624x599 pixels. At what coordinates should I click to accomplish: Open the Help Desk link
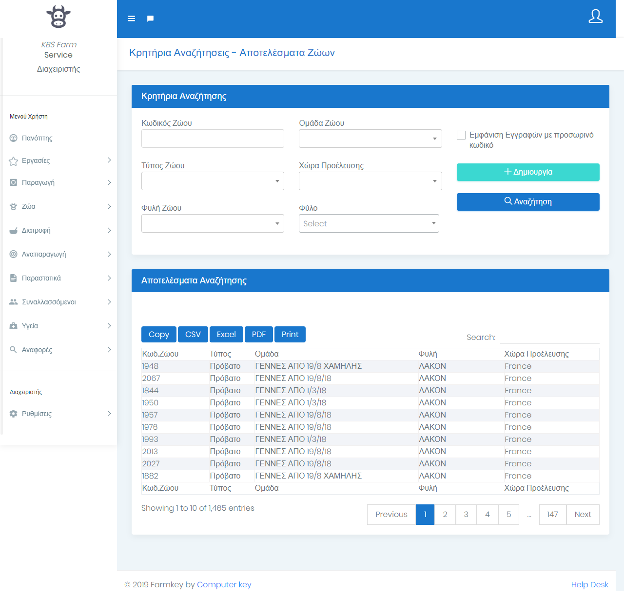pos(589,584)
